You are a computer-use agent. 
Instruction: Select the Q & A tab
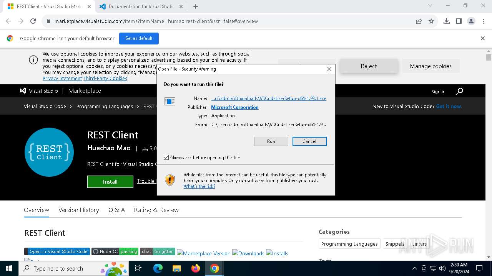tap(116, 210)
